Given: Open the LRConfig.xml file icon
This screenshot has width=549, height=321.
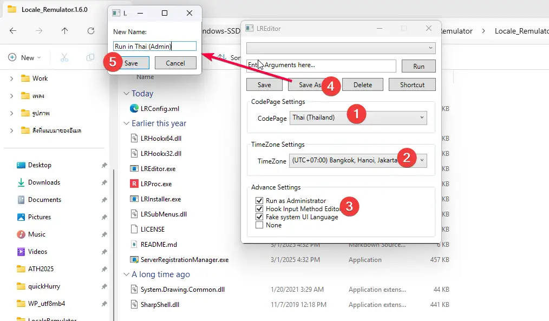Looking at the screenshot, I should 134,108.
